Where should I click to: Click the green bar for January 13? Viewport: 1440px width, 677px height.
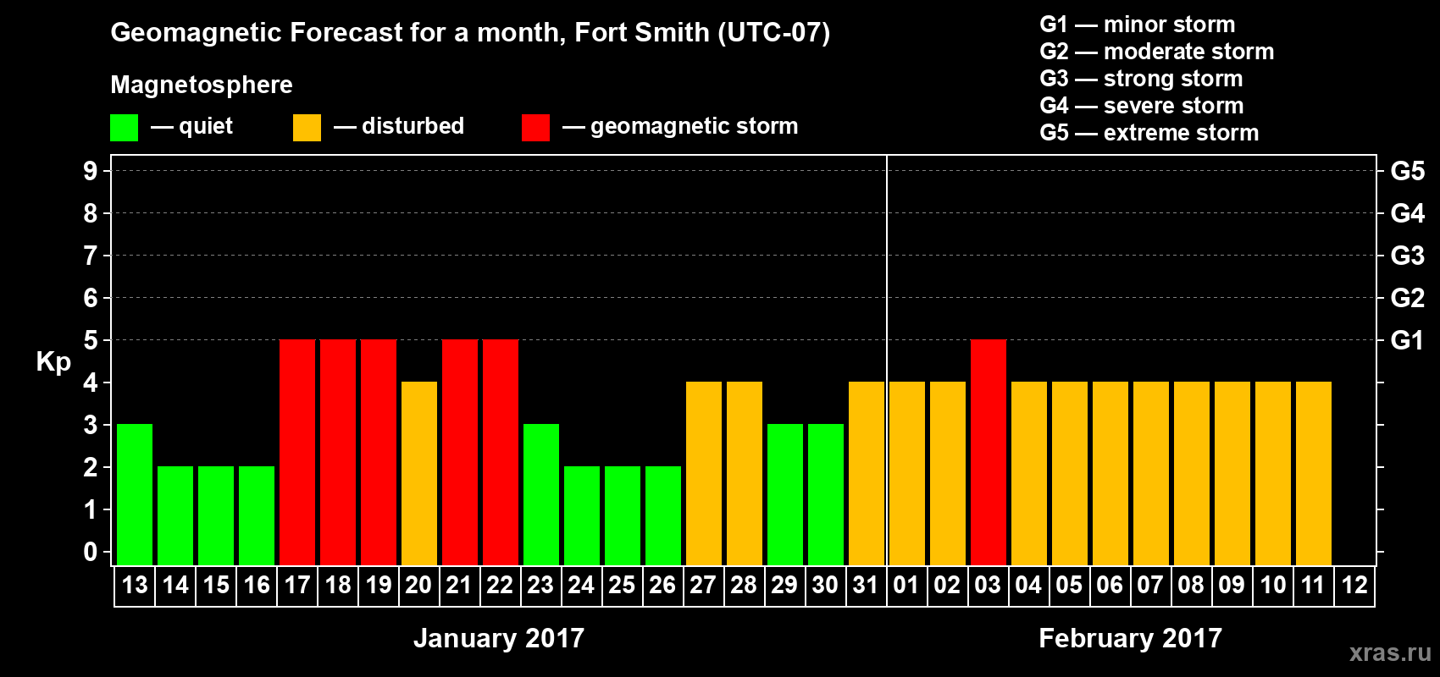[135, 494]
